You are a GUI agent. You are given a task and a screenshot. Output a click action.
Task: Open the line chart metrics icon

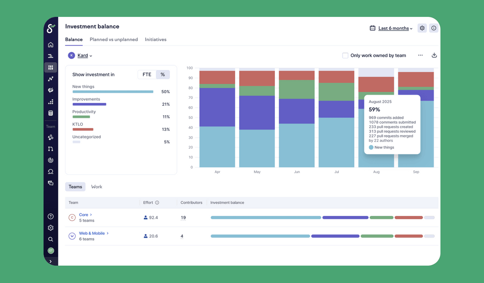coord(50,79)
